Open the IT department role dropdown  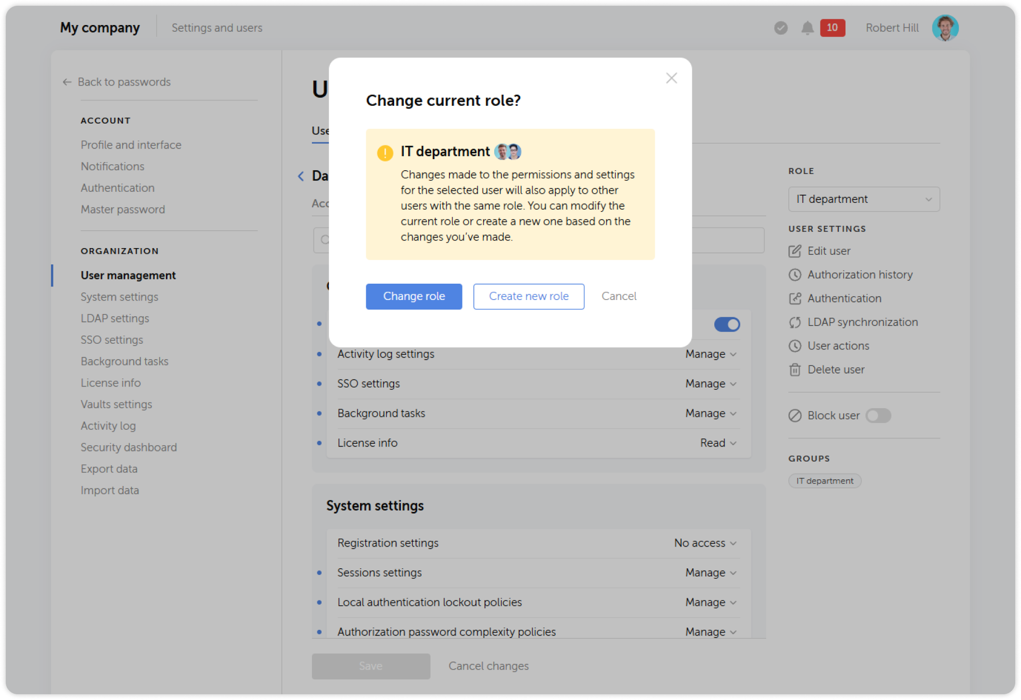point(863,199)
